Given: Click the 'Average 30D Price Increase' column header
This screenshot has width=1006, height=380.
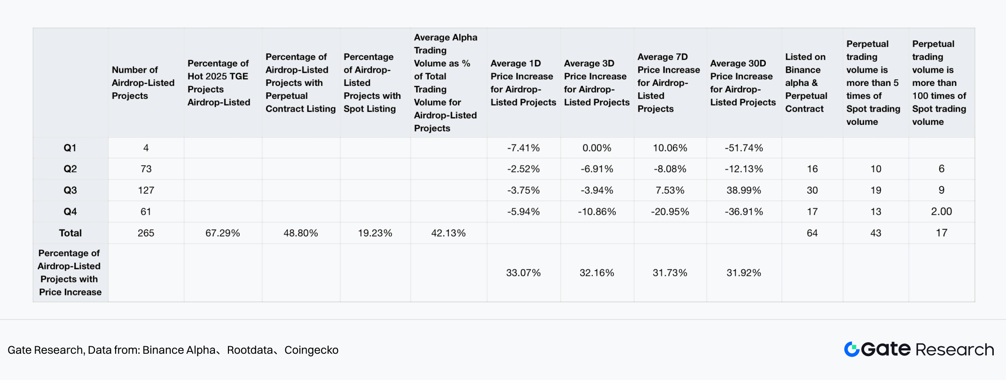Looking at the screenshot, I should point(743,83).
